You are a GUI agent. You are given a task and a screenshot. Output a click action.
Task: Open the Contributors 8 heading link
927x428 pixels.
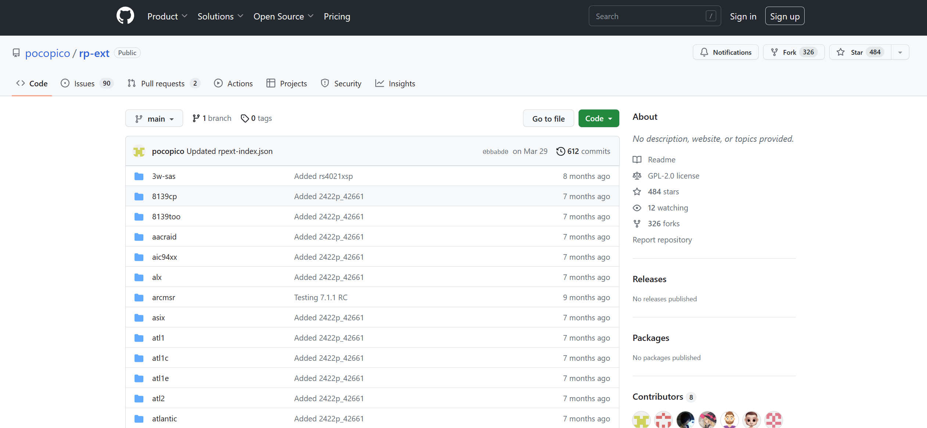664,397
